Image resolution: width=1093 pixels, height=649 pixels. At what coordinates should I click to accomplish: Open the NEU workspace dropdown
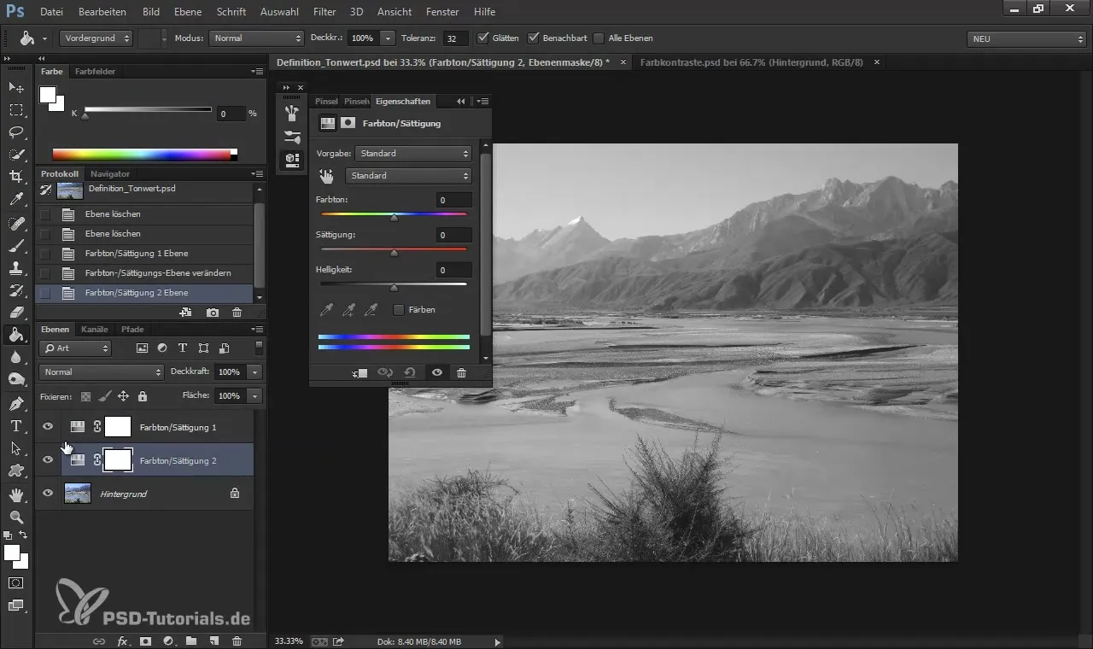point(1027,38)
